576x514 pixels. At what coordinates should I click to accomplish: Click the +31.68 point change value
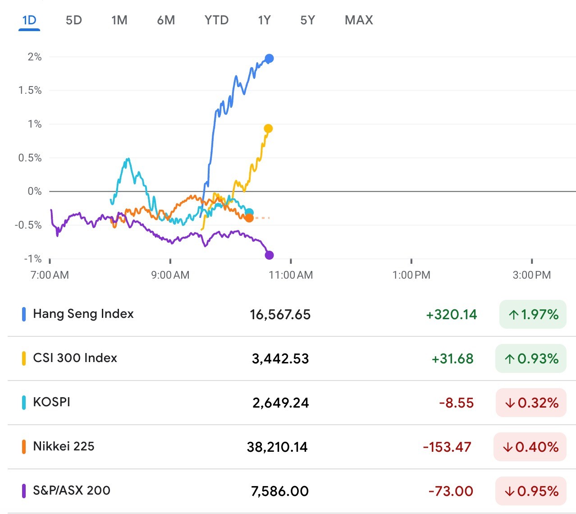tap(453, 359)
